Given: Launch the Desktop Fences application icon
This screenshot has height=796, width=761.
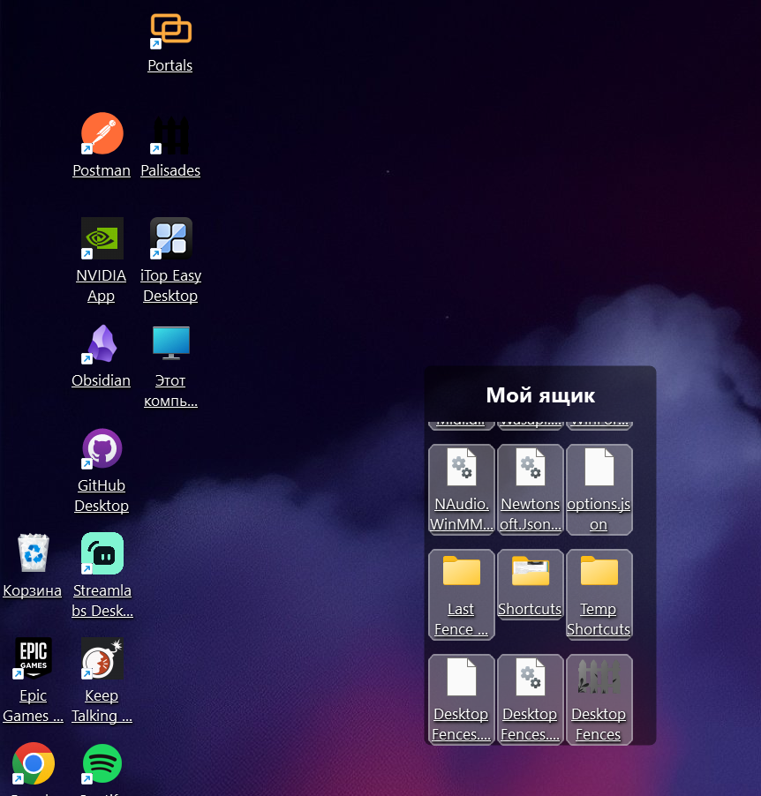Looking at the screenshot, I should pyautogui.click(x=599, y=700).
